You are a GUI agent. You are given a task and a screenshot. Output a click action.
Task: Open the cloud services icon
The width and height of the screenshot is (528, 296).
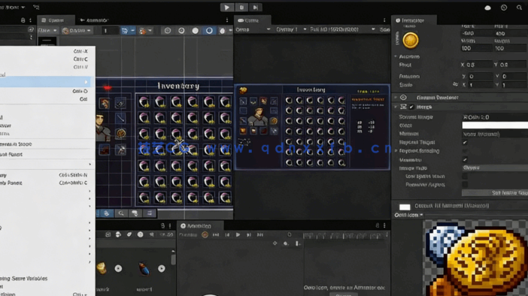point(487,8)
